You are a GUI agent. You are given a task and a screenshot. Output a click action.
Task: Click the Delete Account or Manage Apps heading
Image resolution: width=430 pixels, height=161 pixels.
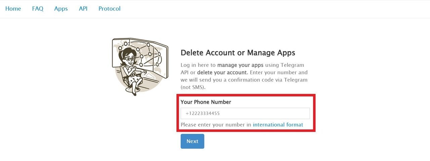238,52
